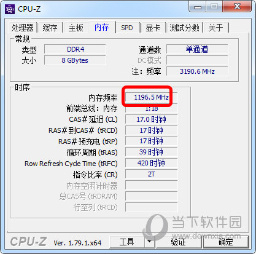Image resolution: width=256 pixels, height=254 pixels.
Task: Open the 关于 tab
Action: pyautogui.click(x=215, y=28)
